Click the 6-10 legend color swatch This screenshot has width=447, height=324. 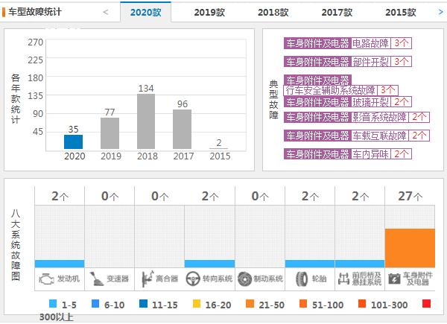[95, 303]
